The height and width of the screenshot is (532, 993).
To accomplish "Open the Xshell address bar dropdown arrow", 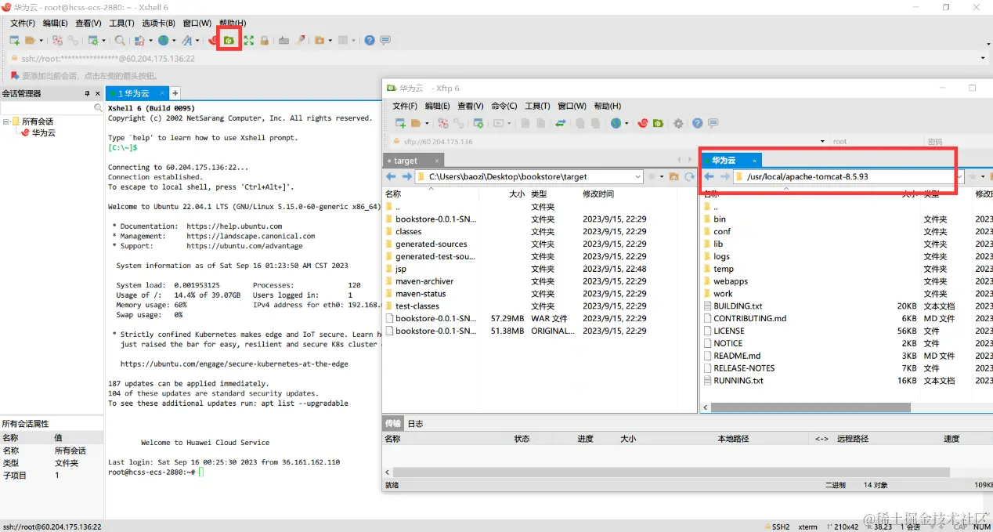I will [983, 58].
